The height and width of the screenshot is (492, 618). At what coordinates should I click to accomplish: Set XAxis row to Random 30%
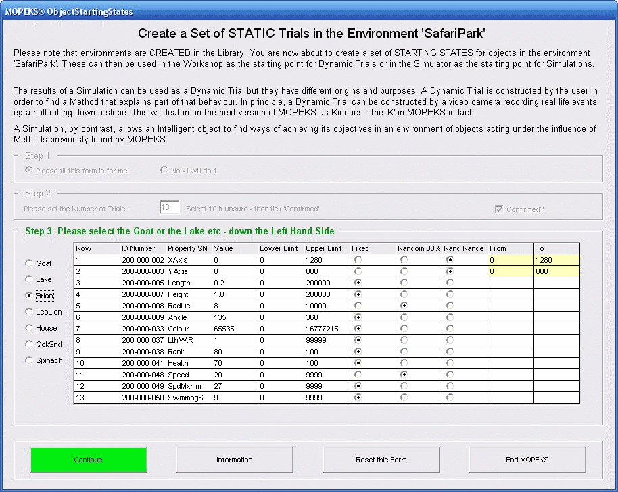pyautogui.click(x=404, y=260)
